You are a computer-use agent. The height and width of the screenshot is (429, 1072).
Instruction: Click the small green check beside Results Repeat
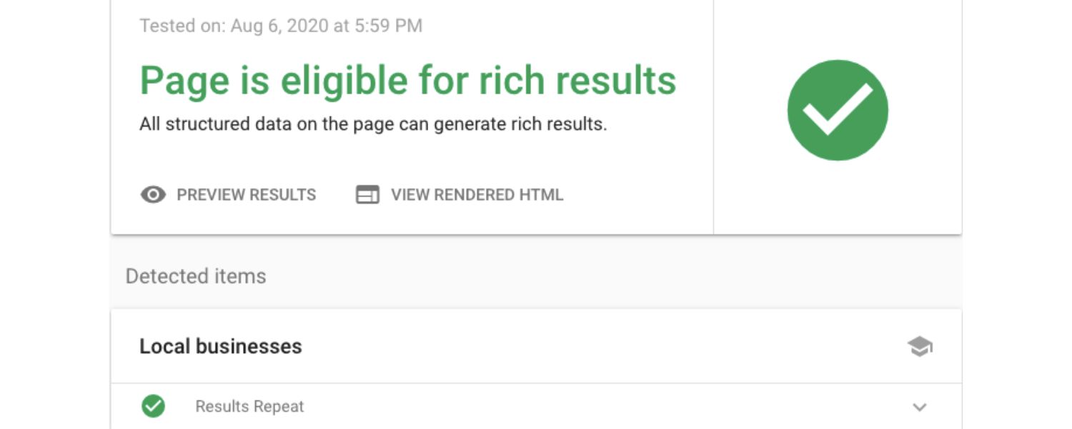[x=153, y=406]
